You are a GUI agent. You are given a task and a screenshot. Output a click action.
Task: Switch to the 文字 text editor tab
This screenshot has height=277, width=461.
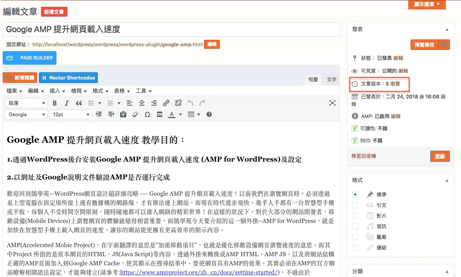[332, 79]
